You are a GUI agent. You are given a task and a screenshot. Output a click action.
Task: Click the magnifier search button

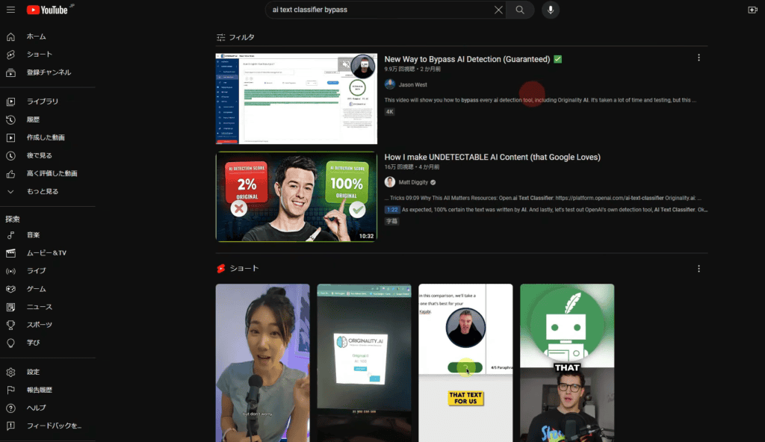tap(520, 10)
